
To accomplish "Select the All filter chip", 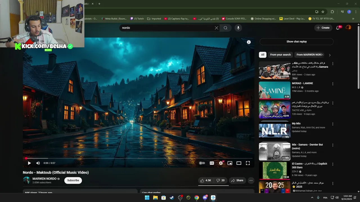I will pyautogui.click(x=262, y=55).
